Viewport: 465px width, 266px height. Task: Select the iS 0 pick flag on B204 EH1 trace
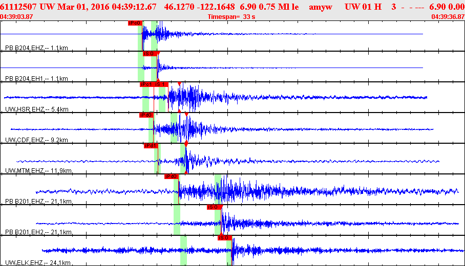point(150,54)
